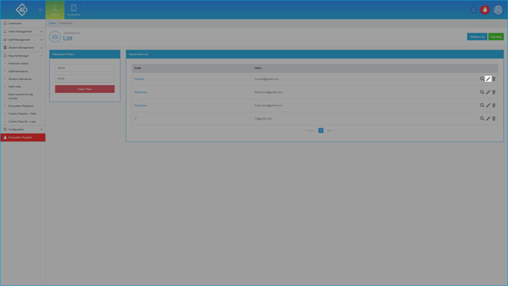Click the edit pencil icon for Finance

click(488, 79)
